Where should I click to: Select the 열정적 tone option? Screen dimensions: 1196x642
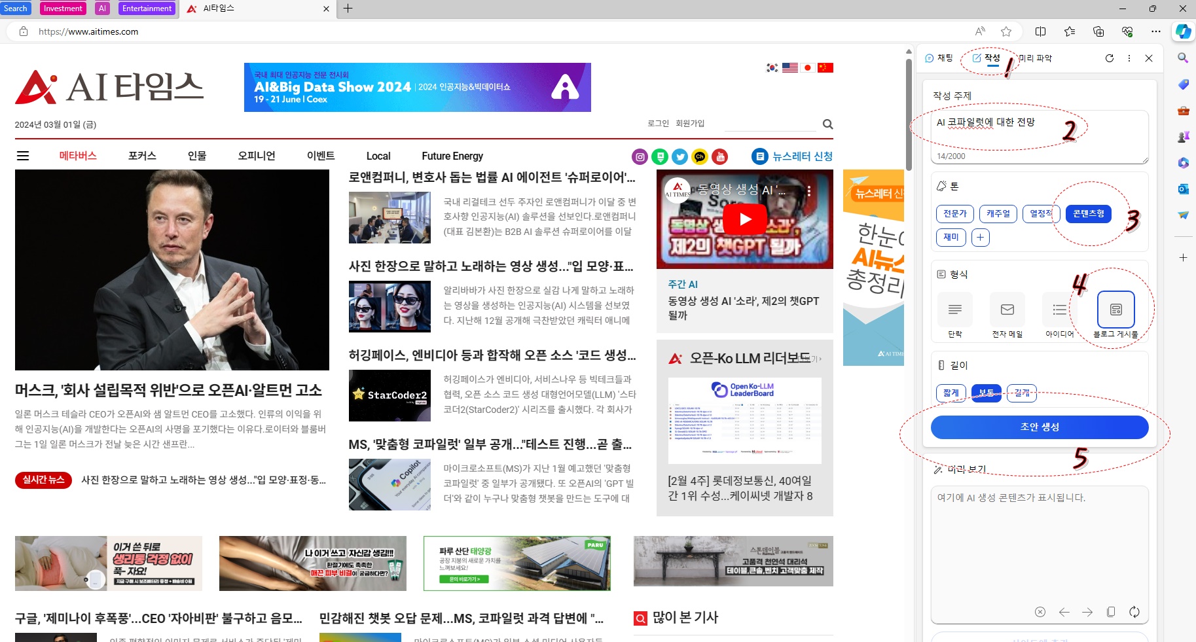point(1042,214)
